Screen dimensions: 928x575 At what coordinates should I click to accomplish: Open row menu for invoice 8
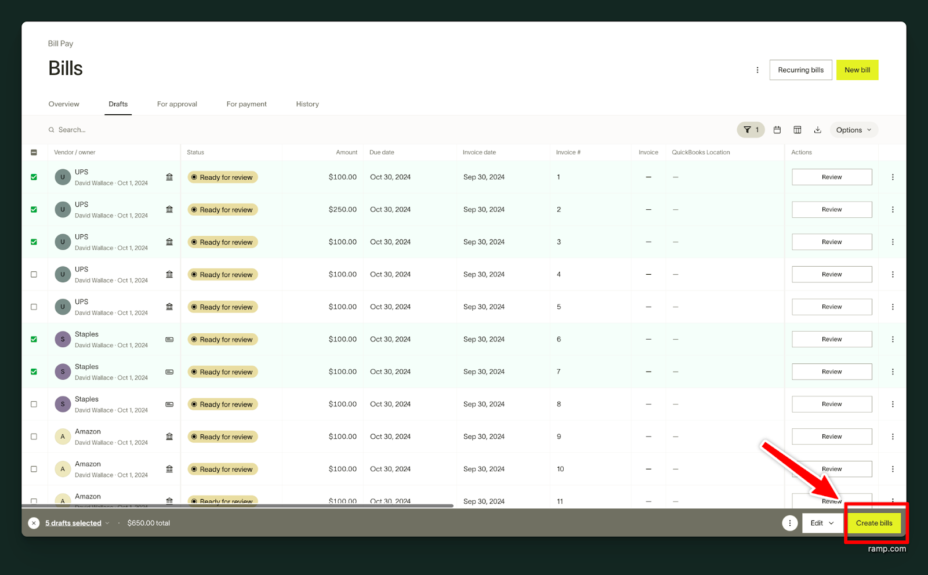pos(893,405)
